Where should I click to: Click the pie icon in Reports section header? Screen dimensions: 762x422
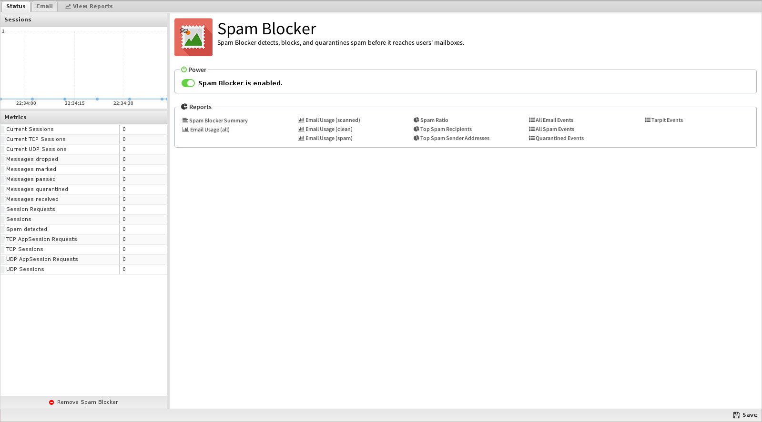(184, 107)
